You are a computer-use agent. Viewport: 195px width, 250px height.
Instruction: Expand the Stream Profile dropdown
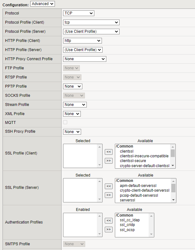pyautogui.click(x=75, y=105)
